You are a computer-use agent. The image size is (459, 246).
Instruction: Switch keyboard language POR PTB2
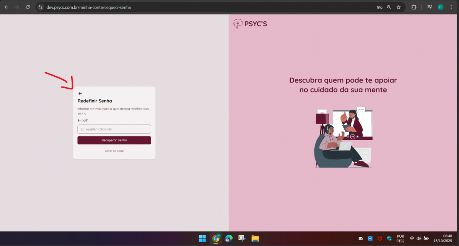[x=400, y=238]
